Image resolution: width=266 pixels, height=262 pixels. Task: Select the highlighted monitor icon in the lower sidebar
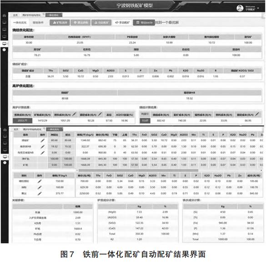click(5, 157)
